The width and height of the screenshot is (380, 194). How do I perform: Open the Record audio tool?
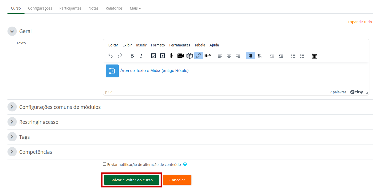171,55
